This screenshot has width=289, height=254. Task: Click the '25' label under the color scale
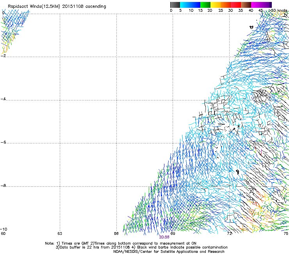point(221,11)
